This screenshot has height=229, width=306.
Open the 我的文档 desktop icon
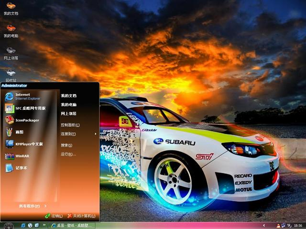[x=11, y=9]
